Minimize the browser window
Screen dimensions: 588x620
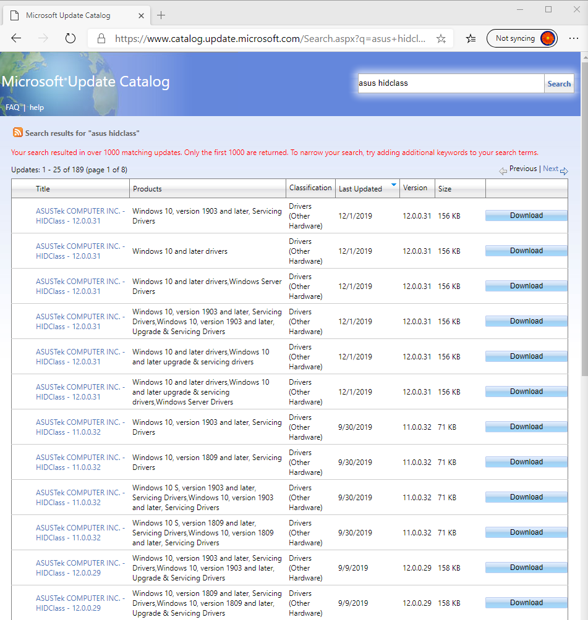[x=520, y=9]
